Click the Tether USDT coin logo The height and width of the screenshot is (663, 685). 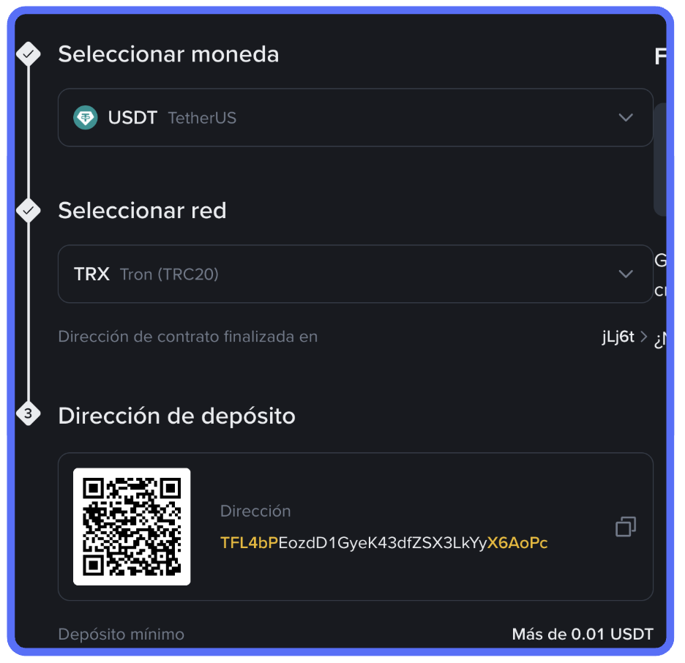pos(86,118)
